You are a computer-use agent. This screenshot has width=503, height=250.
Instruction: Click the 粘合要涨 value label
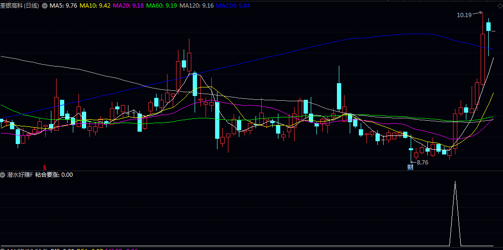coord(54,175)
